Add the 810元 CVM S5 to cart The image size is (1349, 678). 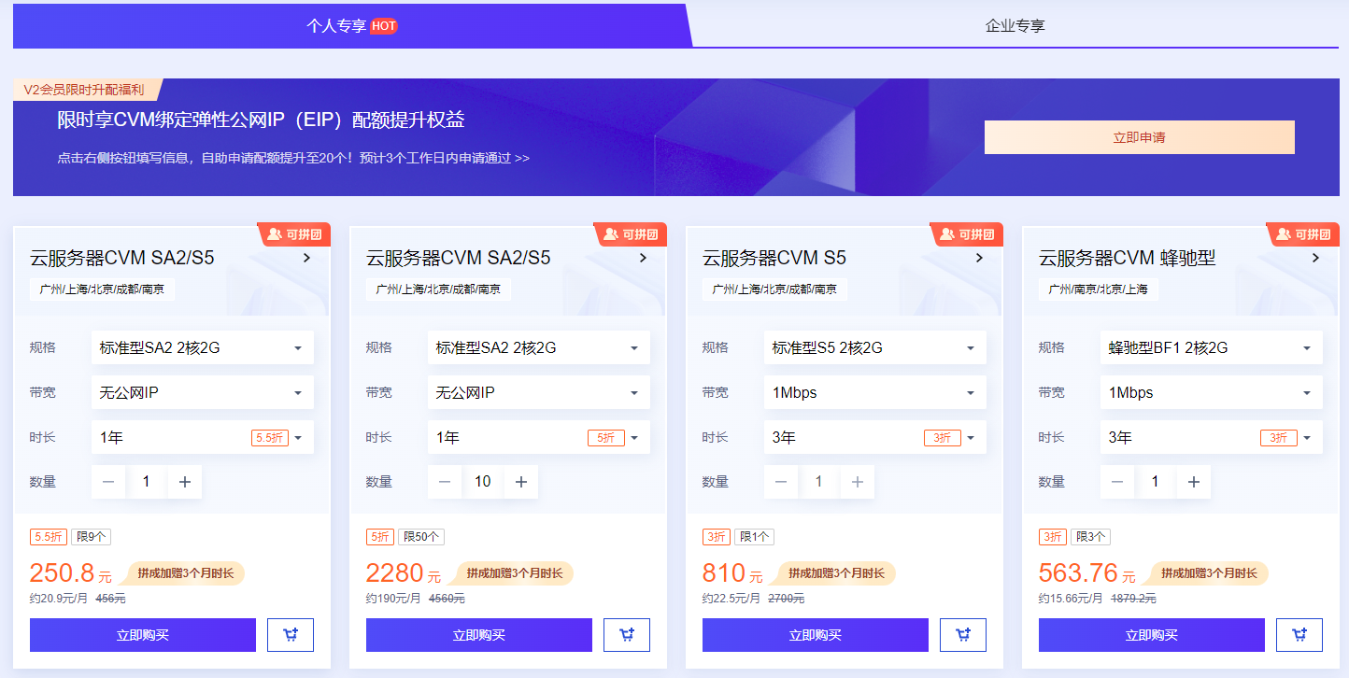click(x=963, y=635)
